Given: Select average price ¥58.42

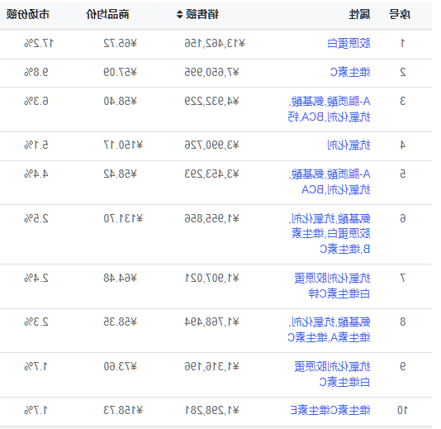Looking at the screenshot, I should [120, 174].
